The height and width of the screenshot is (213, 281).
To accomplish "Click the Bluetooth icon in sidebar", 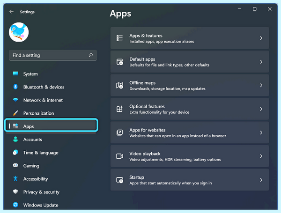I will click(x=15, y=87).
